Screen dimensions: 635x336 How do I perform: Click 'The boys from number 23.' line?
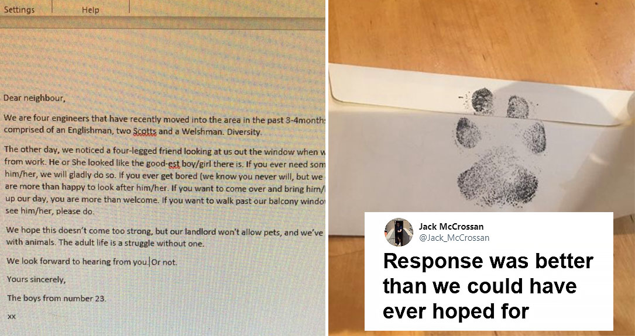[57, 299]
